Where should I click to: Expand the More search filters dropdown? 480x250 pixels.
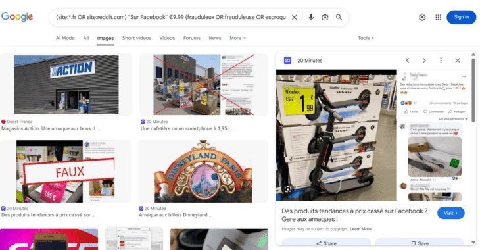pos(238,38)
